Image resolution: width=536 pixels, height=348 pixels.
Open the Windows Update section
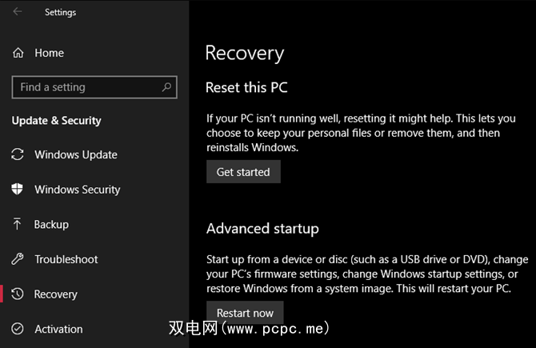pyautogui.click(x=76, y=154)
